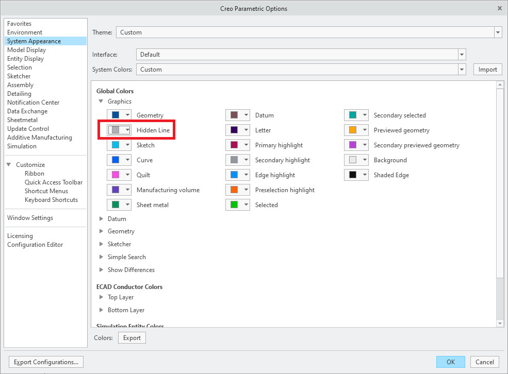The width and height of the screenshot is (508, 374).
Task: Collapse the Customize tree node
Action: coord(9,165)
